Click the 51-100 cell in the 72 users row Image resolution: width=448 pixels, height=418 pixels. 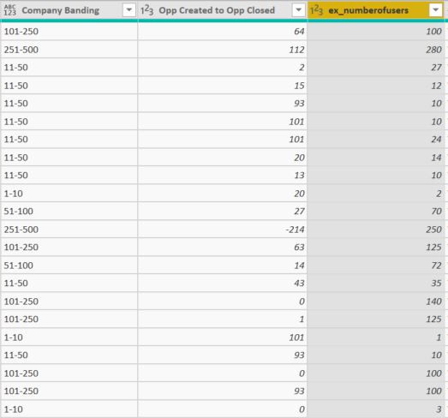pyautogui.click(x=69, y=266)
